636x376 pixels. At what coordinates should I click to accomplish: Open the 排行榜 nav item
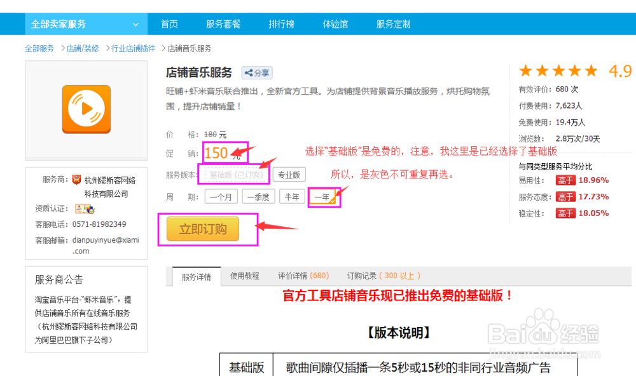pos(281,24)
